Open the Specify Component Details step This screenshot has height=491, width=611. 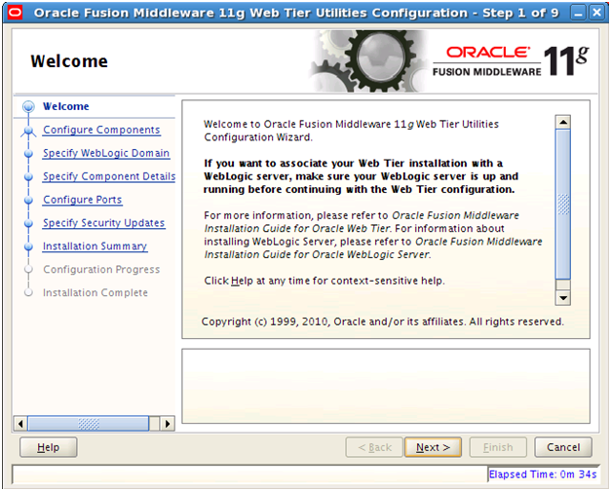(109, 176)
